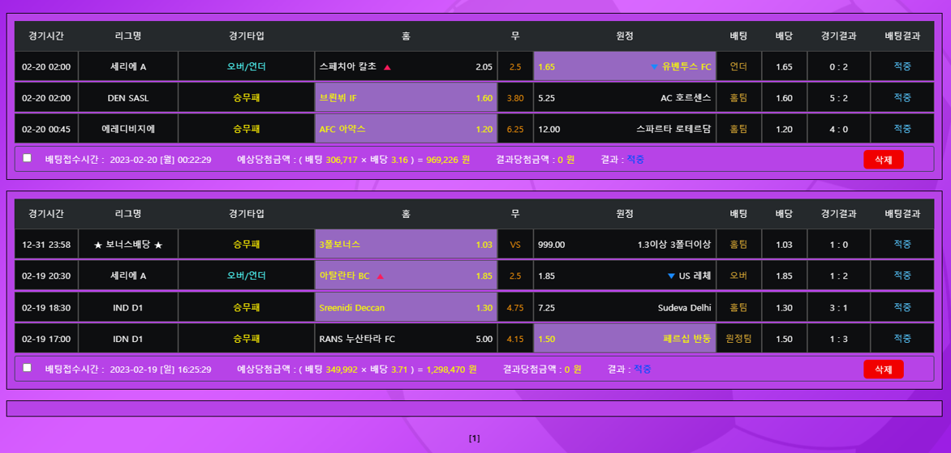Viewport: 951px width, 453px height.
Task: Tick the checkbox for the 2023-02-20 00:22:29 bet
Action: tap(28, 159)
